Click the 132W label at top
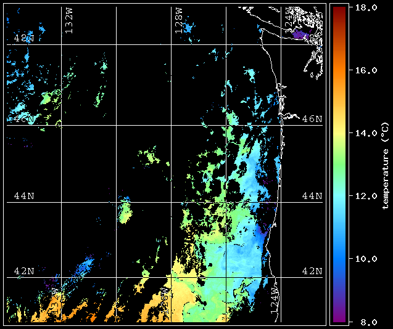The height and width of the screenshot is (329, 393). point(69,20)
